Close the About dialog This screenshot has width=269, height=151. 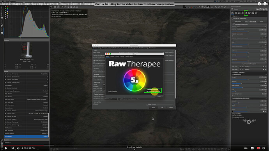coord(159,97)
